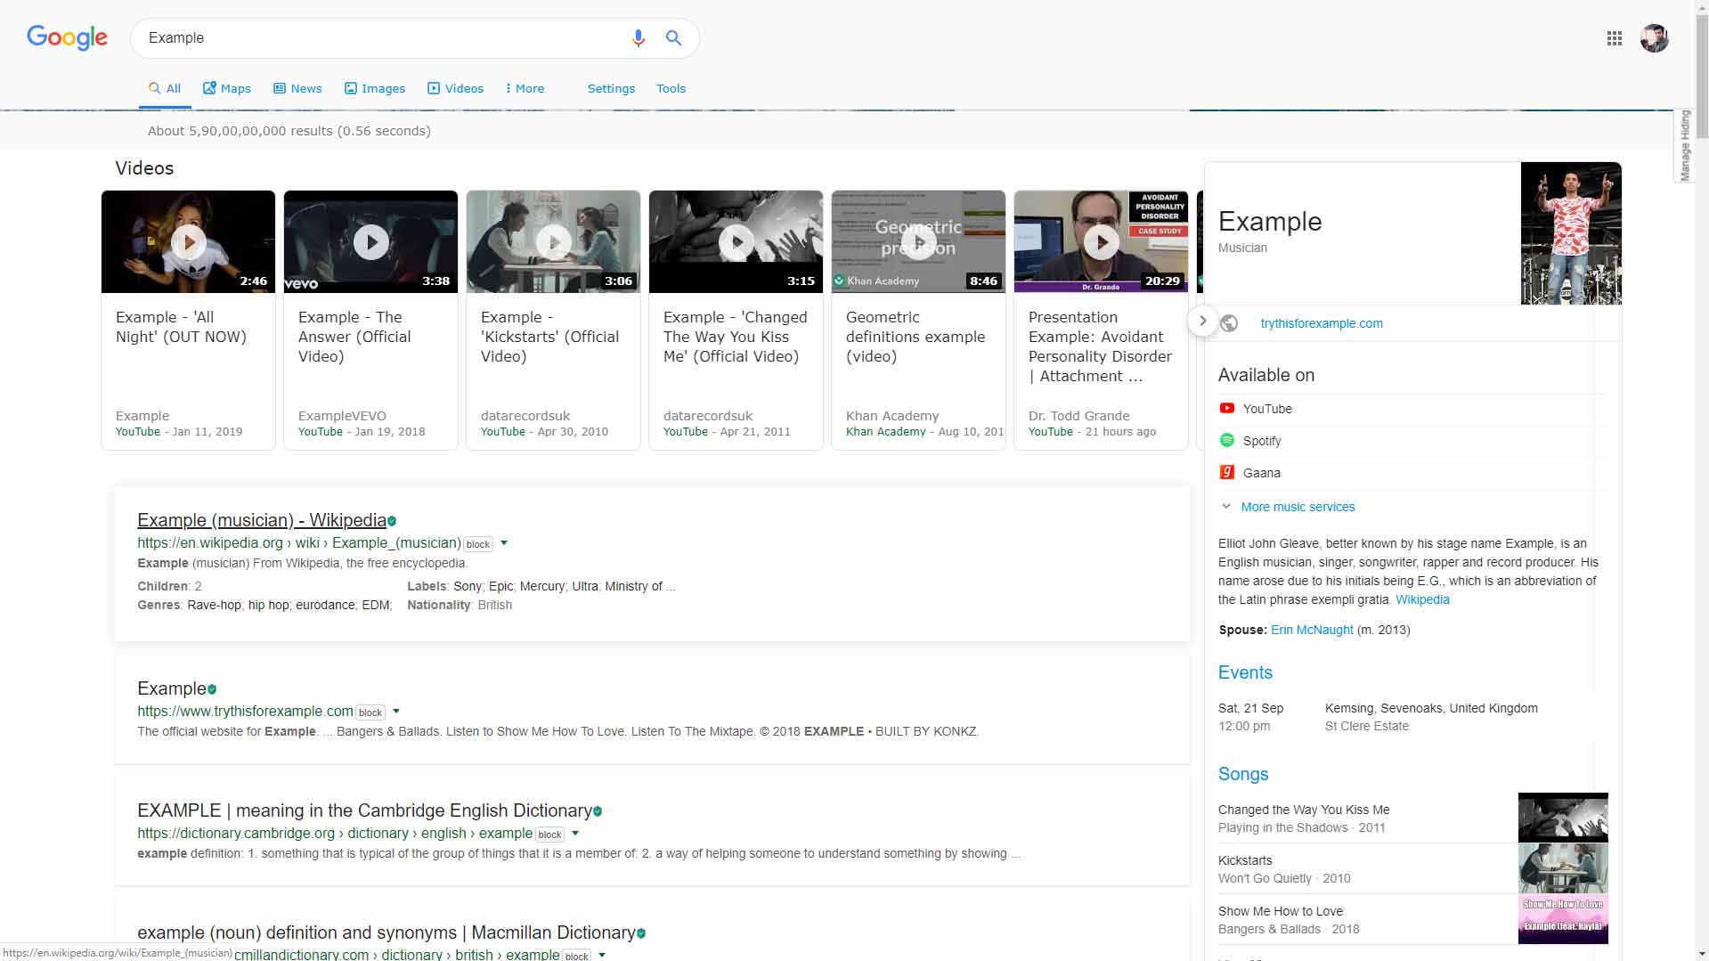Open Cambridge English Dictionary result title
Image resolution: width=1709 pixels, height=961 pixels.
[x=365, y=810]
